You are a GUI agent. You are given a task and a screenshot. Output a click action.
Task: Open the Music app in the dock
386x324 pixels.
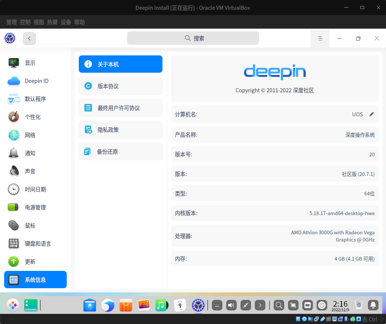[x=162, y=305]
